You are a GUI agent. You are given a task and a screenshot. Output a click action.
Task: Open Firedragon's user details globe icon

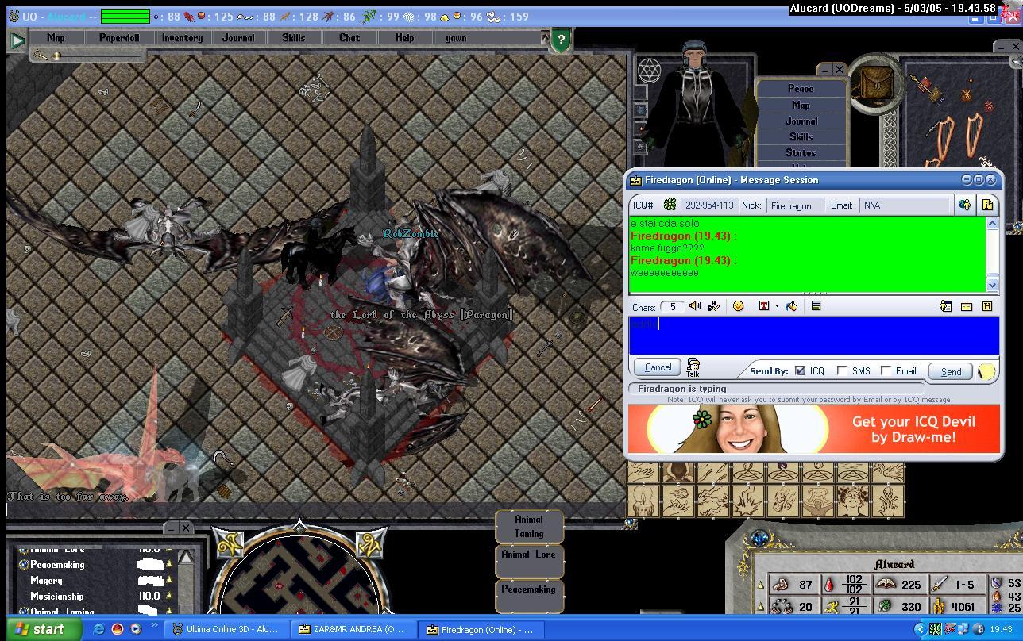(x=964, y=205)
